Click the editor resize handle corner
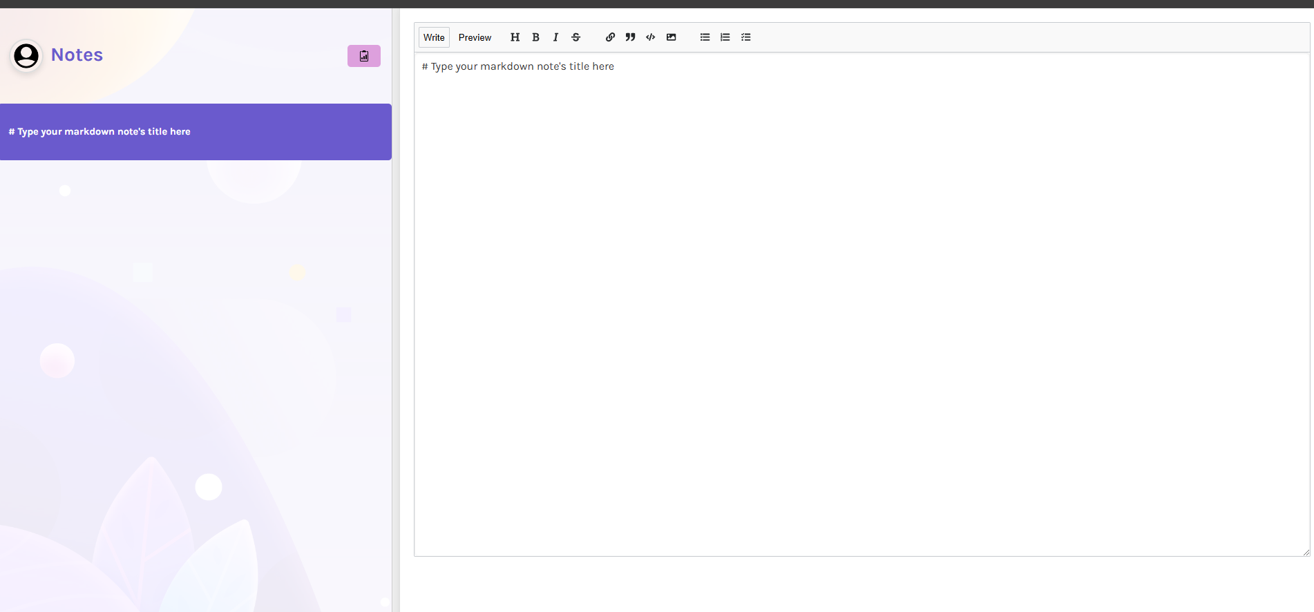Screen dimensions: 1314x612 point(1306,552)
